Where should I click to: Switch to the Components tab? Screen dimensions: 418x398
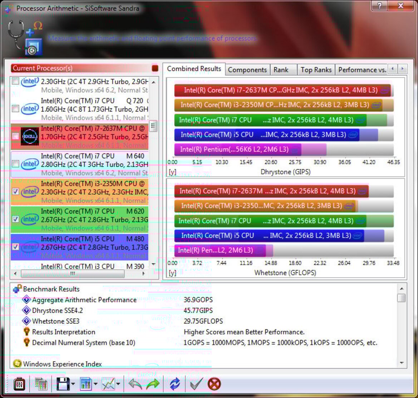coord(247,70)
